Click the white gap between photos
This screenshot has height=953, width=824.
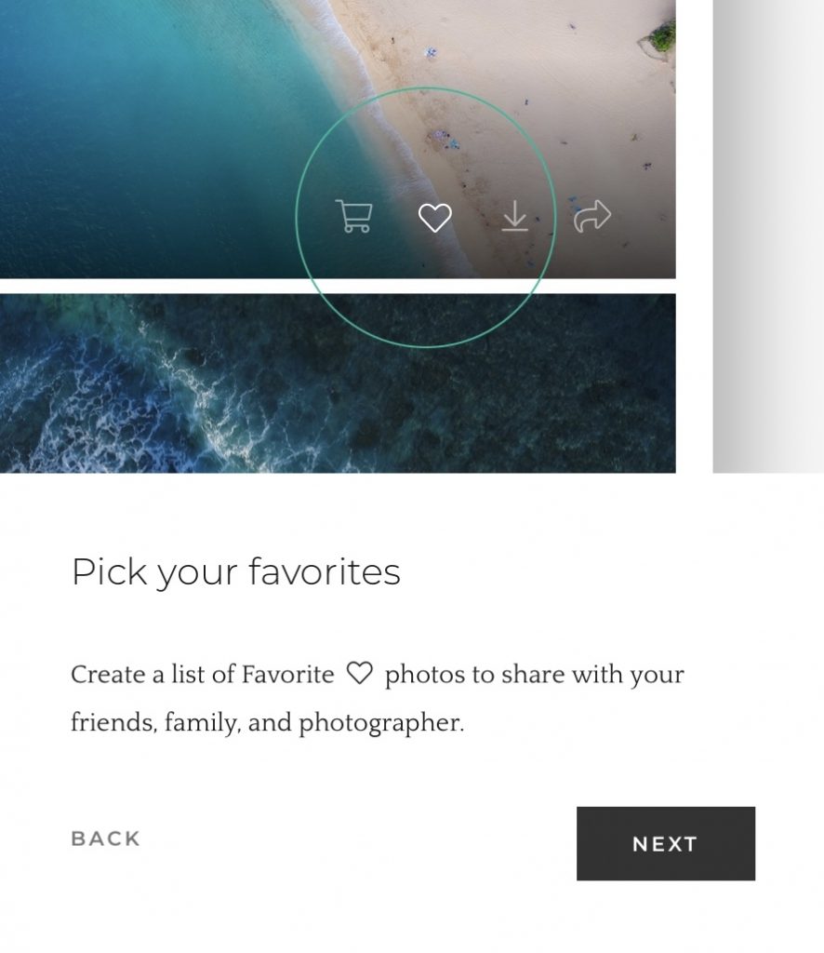coord(338,287)
